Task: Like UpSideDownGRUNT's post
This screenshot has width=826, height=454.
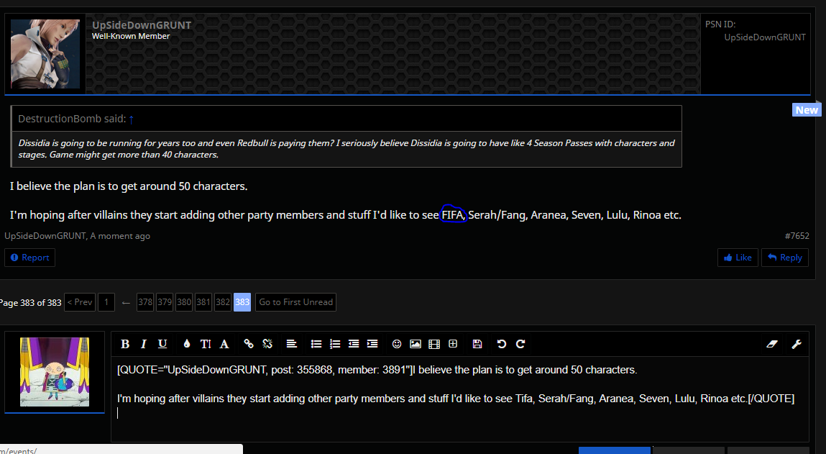Action: coord(738,258)
